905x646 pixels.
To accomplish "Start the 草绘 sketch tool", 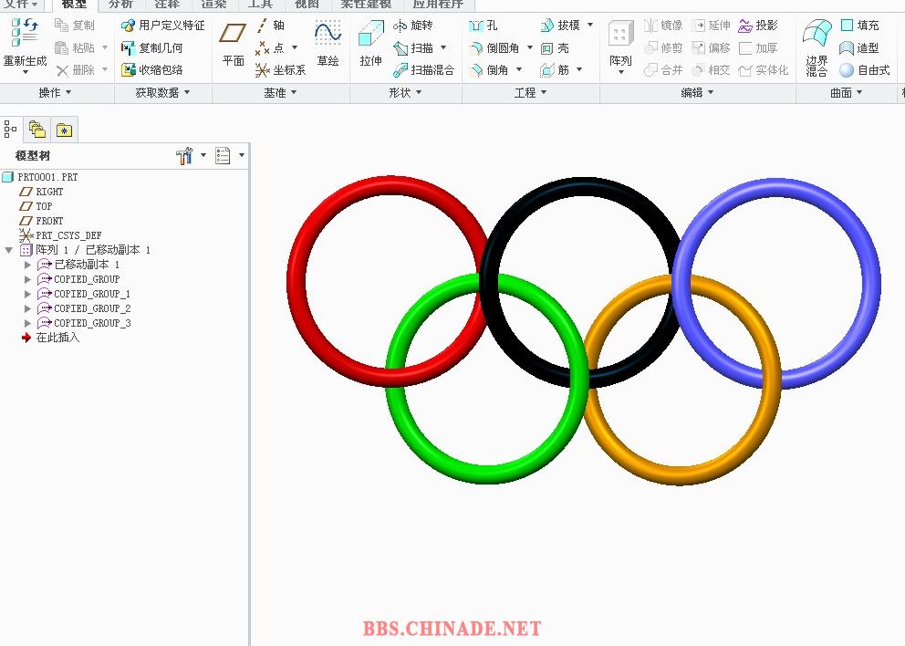I will pos(328,43).
